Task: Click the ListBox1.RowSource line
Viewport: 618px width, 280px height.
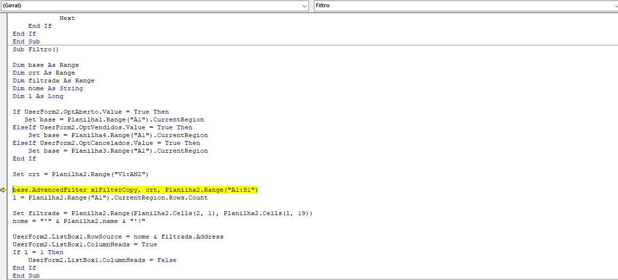Action: (x=118, y=237)
